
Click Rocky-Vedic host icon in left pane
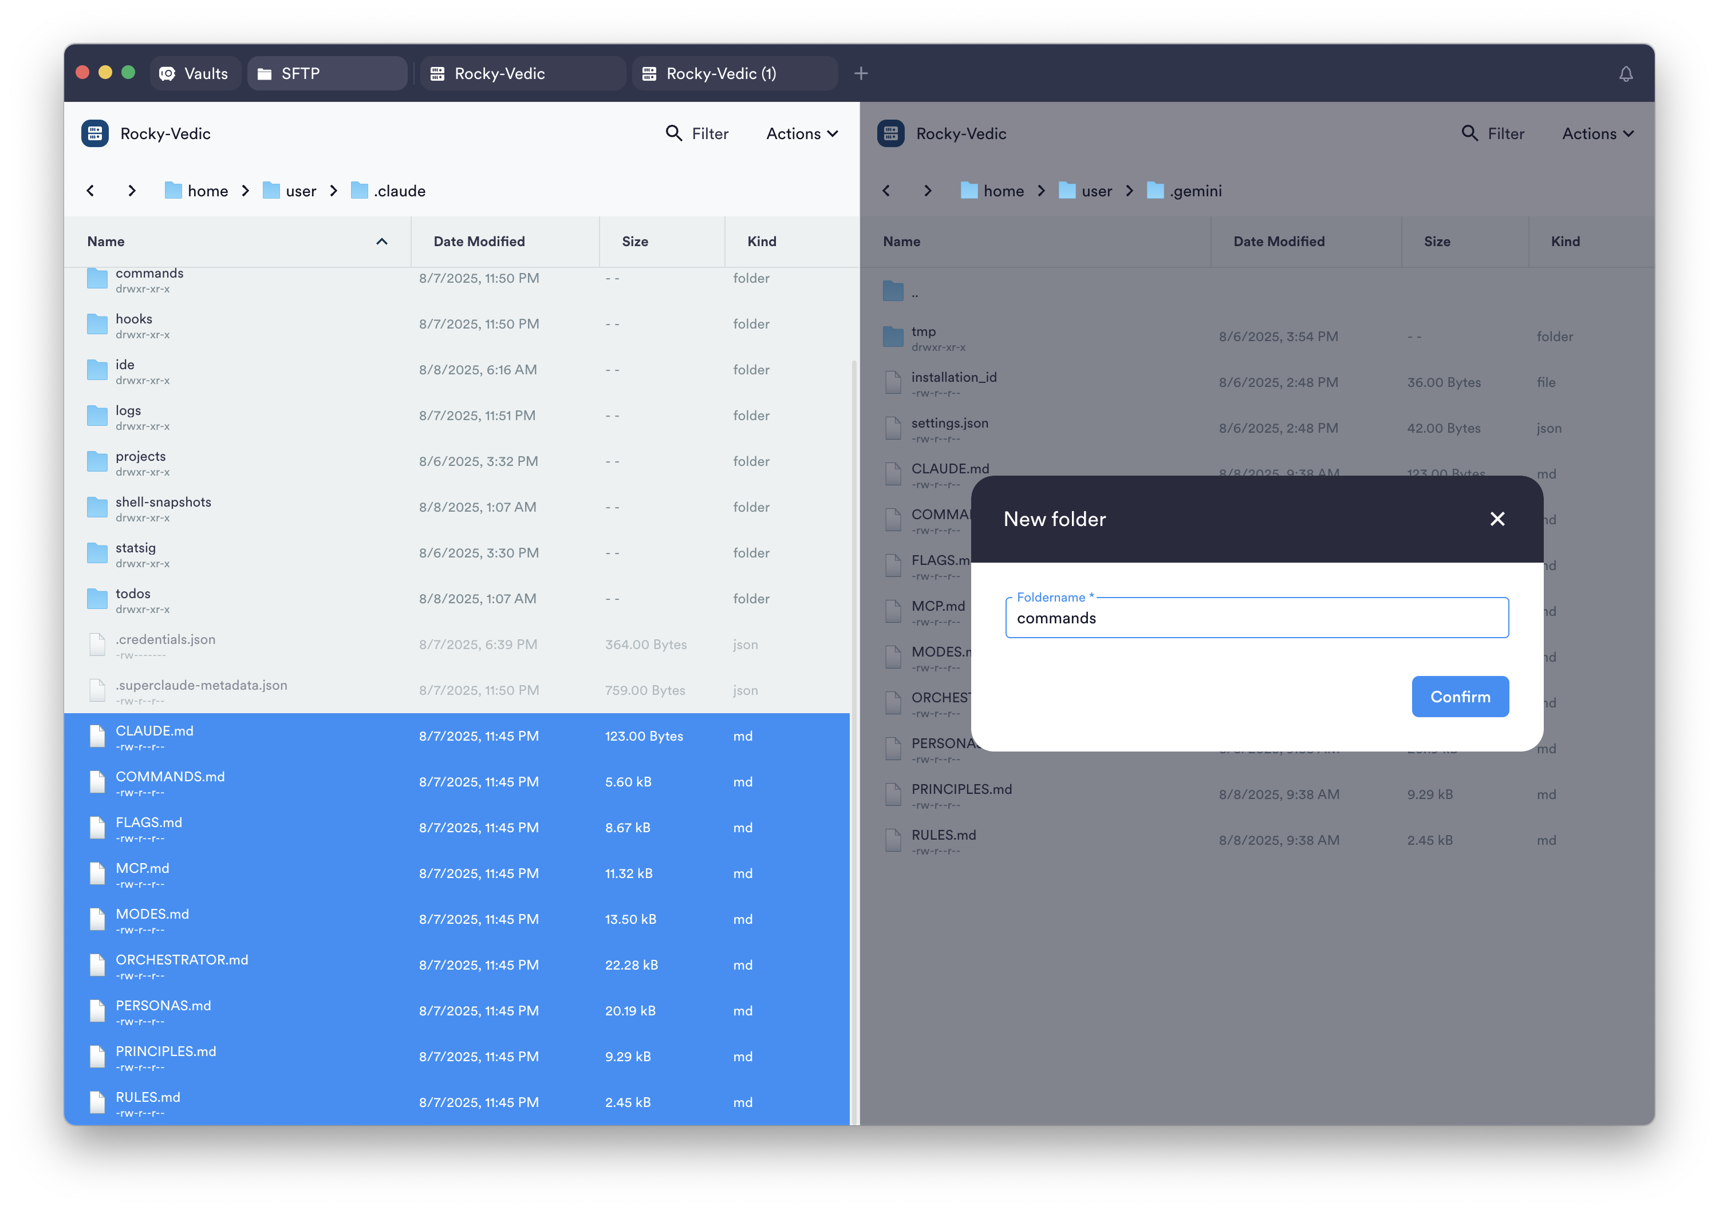(95, 133)
